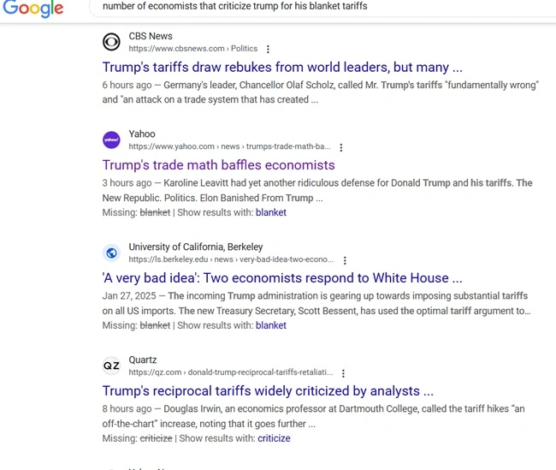This screenshot has width=556, height=470.
Task: Show results with "criticize" link
Action: [x=274, y=438]
